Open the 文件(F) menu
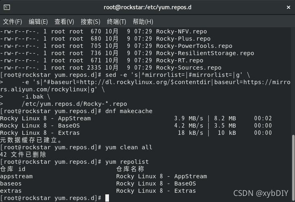The width and height of the screenshot is (295, 202). (x=13, y=21)
